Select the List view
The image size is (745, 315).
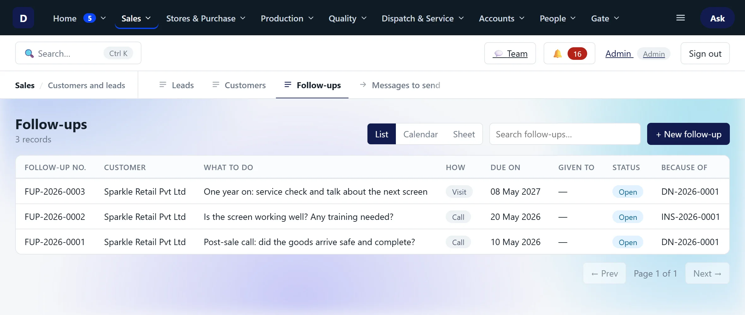coord(382,134)
